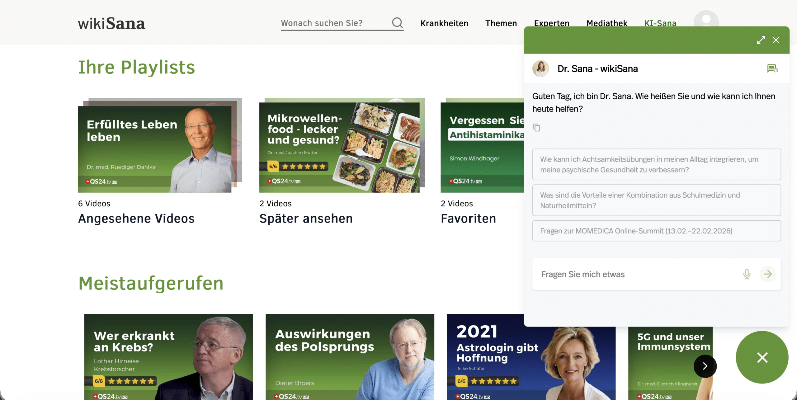The height and width of the screenshot is (400, 797).
Task: Open chat history icon beside Dr. Sana
Action: pos(772,68)
